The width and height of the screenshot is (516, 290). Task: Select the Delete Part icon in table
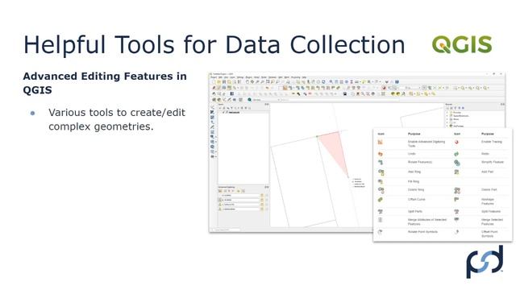pyautogui.click(x=457, y=190)
